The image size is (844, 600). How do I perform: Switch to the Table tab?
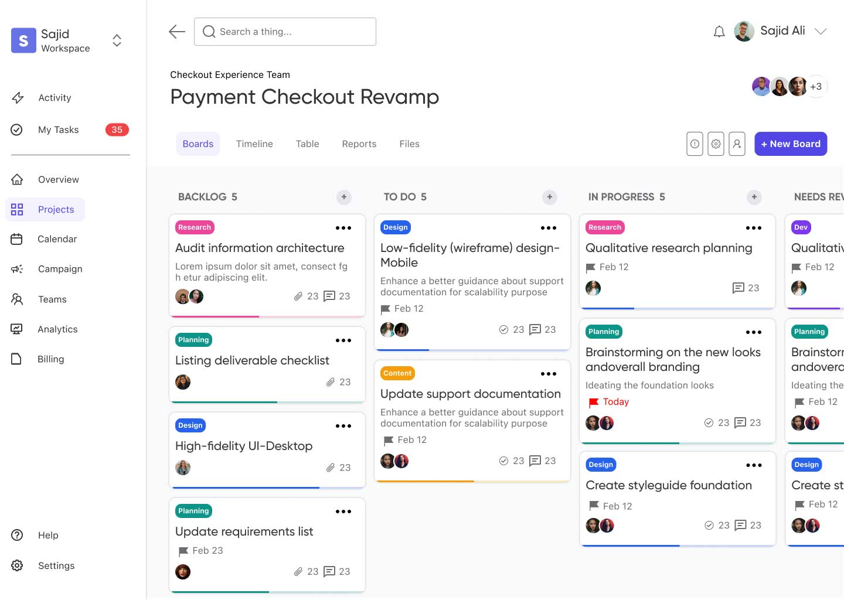[x=308, y=144]
